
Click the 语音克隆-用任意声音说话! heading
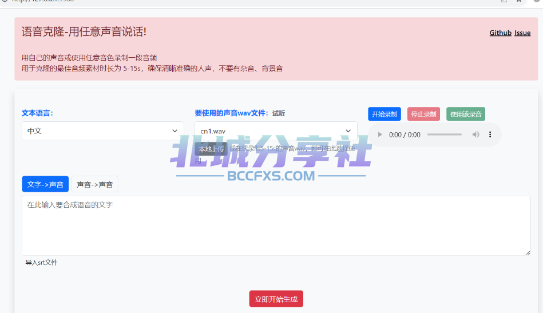point(84,32)
